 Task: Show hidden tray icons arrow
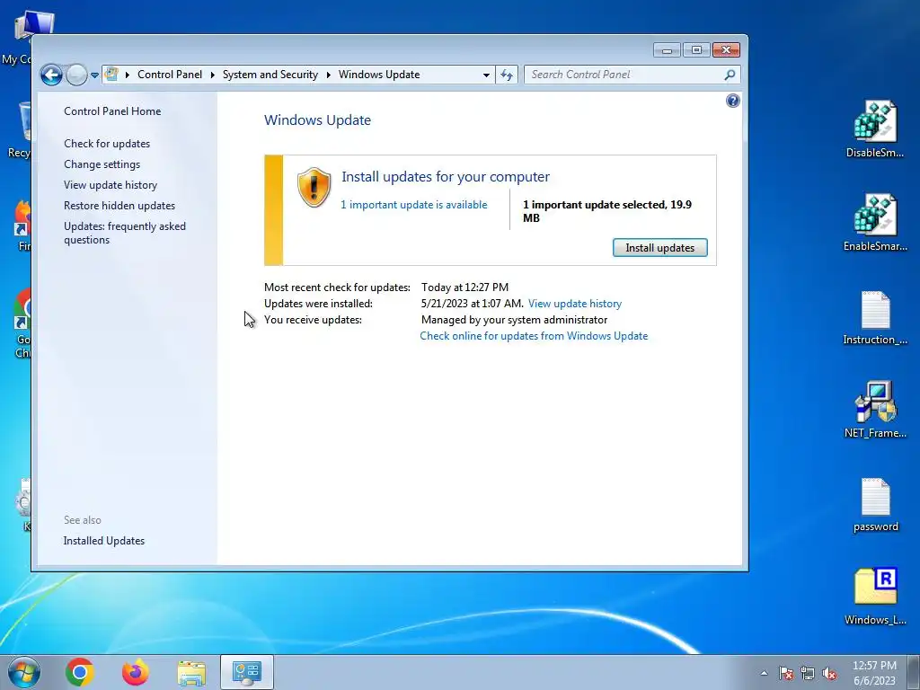coord(764,673)
